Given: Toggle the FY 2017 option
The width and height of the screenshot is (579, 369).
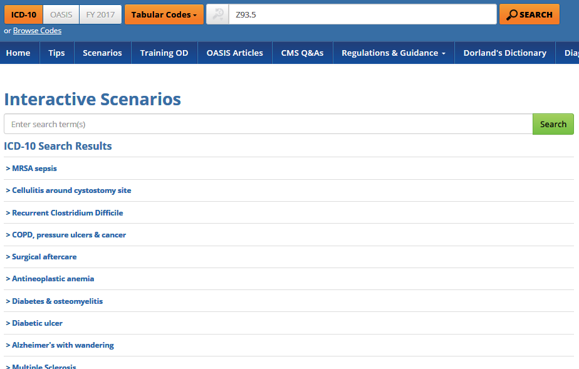Looking at the screenshot, I should [100, 14].
